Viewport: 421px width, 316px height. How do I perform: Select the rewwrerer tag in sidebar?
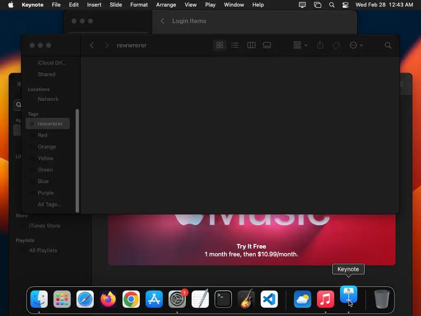click(48, 123)
